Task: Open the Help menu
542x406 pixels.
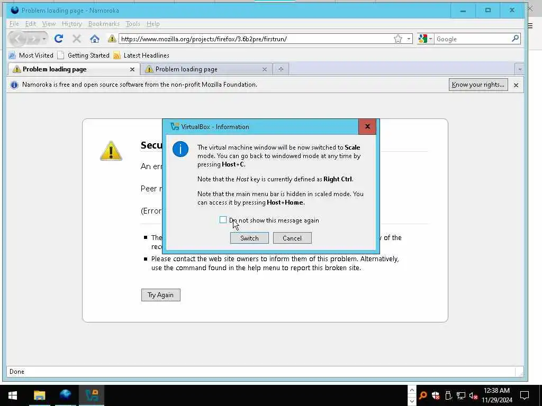Action: coord(153,24)
